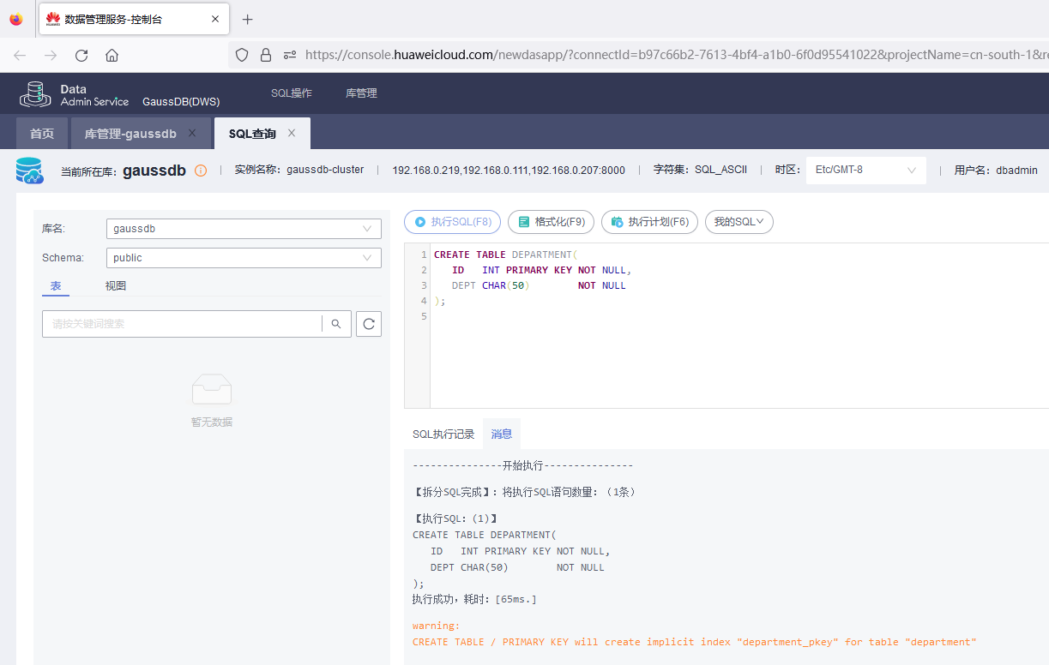Viewport: 1049px width, 665px height.
Task: Close the 库管理-gaussdb tab
Action: coord(192,133)
